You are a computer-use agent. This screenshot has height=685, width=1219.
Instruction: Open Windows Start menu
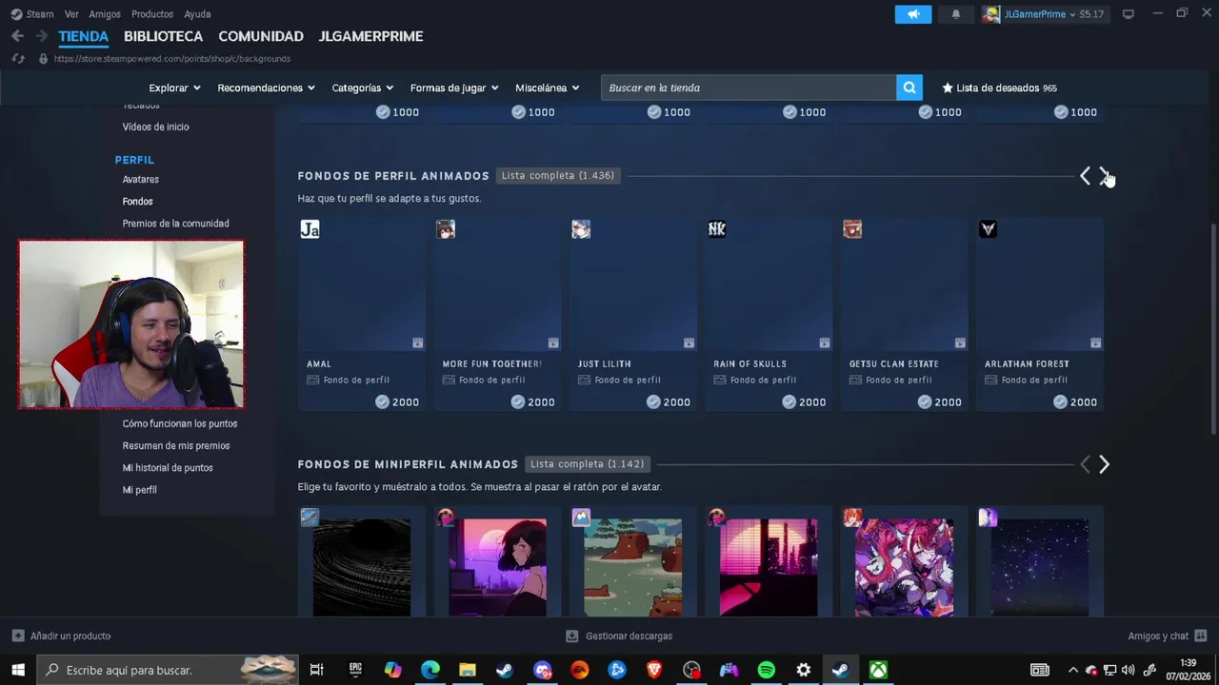[x=18, y=670]
